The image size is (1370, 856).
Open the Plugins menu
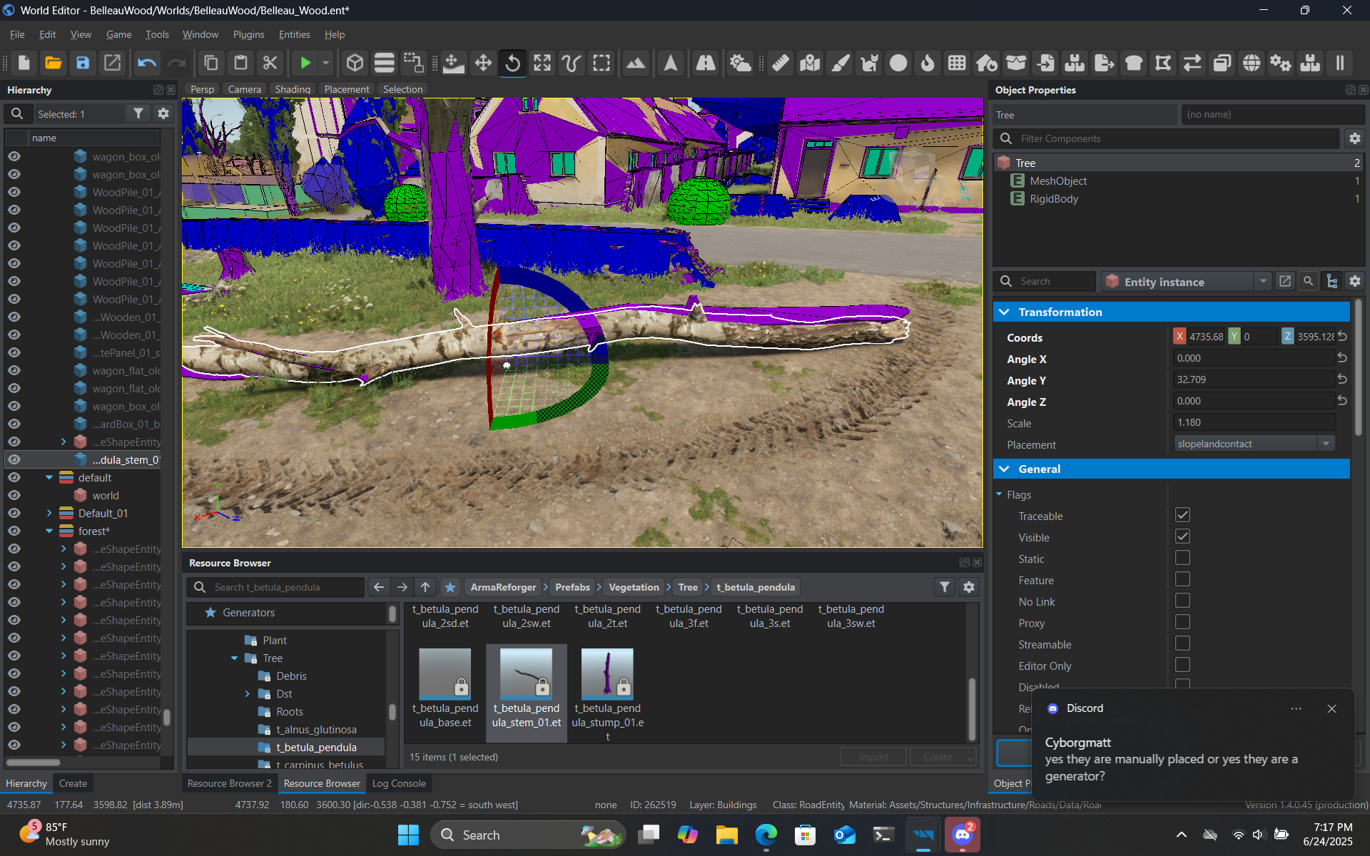[248, 34]
